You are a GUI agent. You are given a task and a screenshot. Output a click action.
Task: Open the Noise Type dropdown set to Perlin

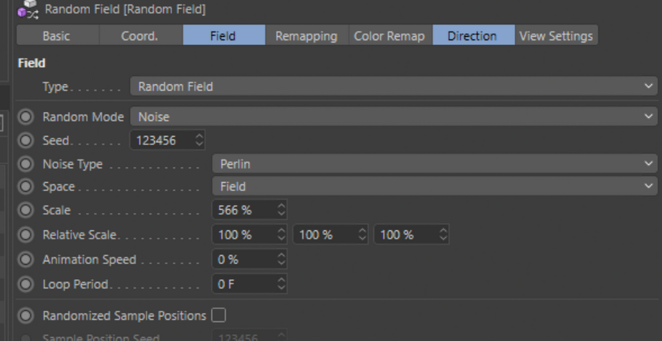(x=434, y=164)
